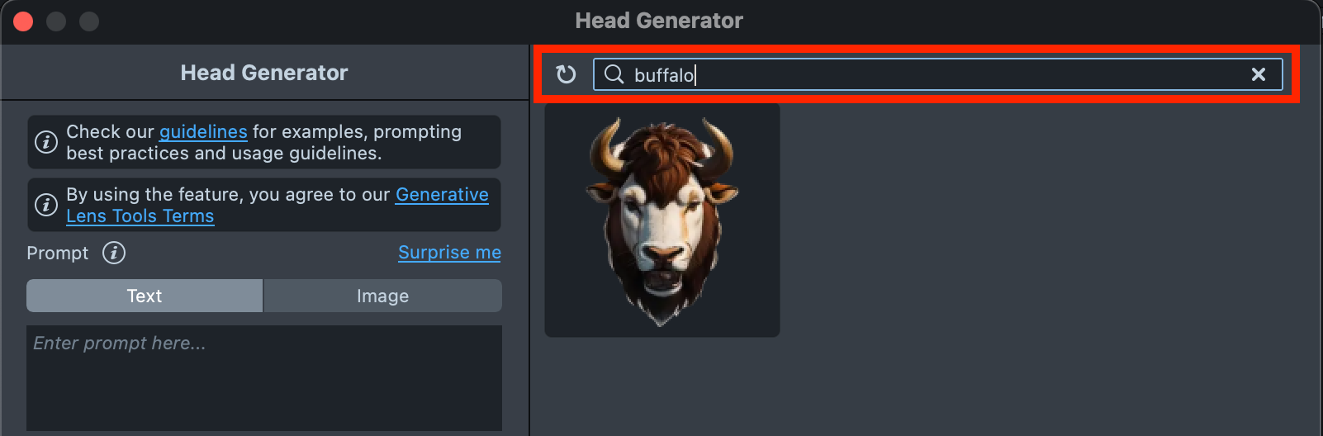Click the Head Generator panel header
This screenshot has height=436, width=1323.
tap(264, 73)
